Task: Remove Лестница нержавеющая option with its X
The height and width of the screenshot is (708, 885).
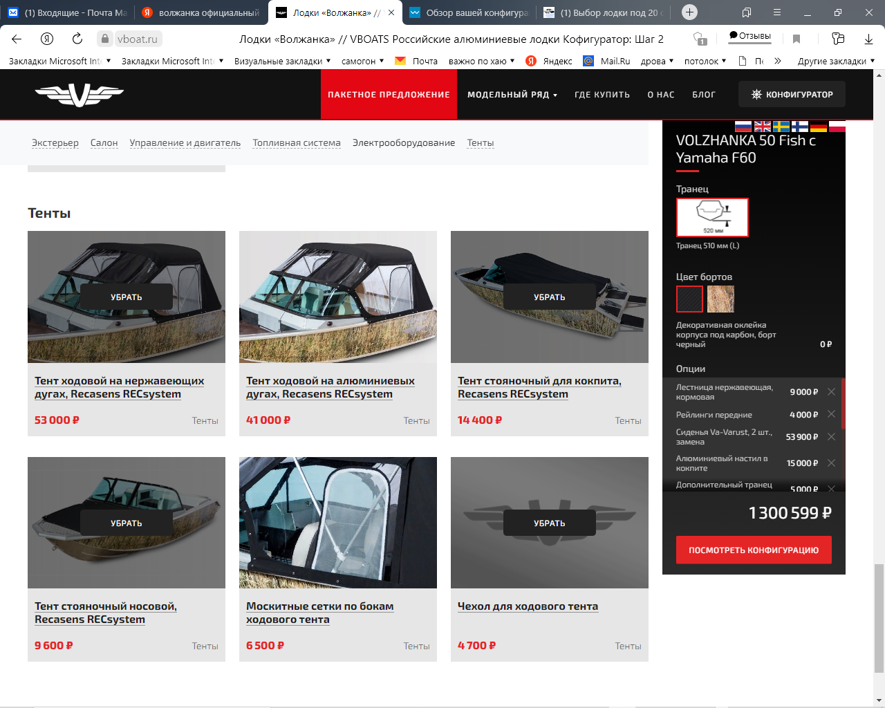Action: (831, 392)
